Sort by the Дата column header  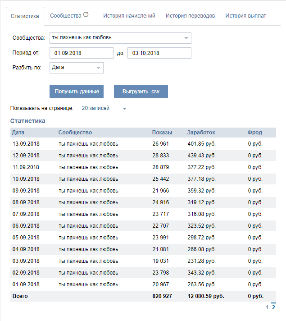[x=18, y=133]
